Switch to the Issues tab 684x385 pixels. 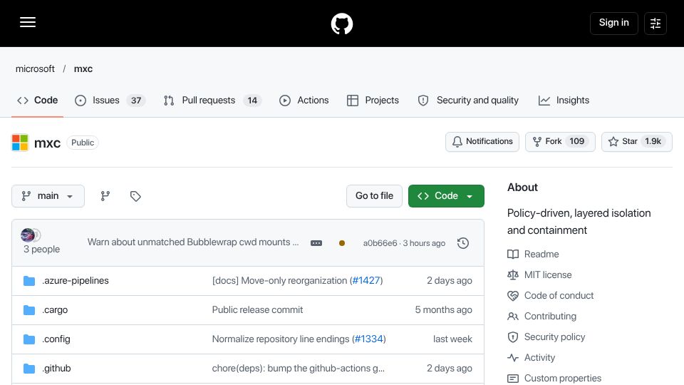(x=110, y=101)
